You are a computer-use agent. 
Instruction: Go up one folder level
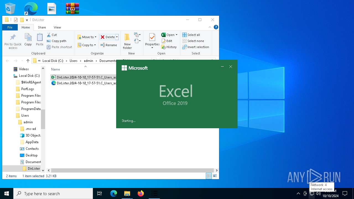click(28, 61)
